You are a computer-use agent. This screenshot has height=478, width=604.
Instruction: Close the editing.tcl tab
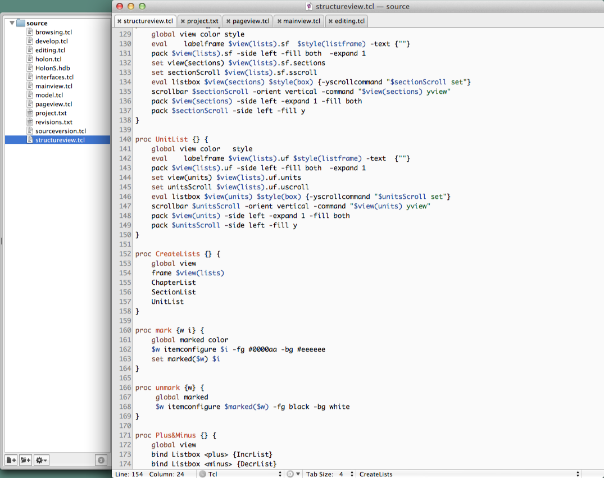[x=330, y=21]
